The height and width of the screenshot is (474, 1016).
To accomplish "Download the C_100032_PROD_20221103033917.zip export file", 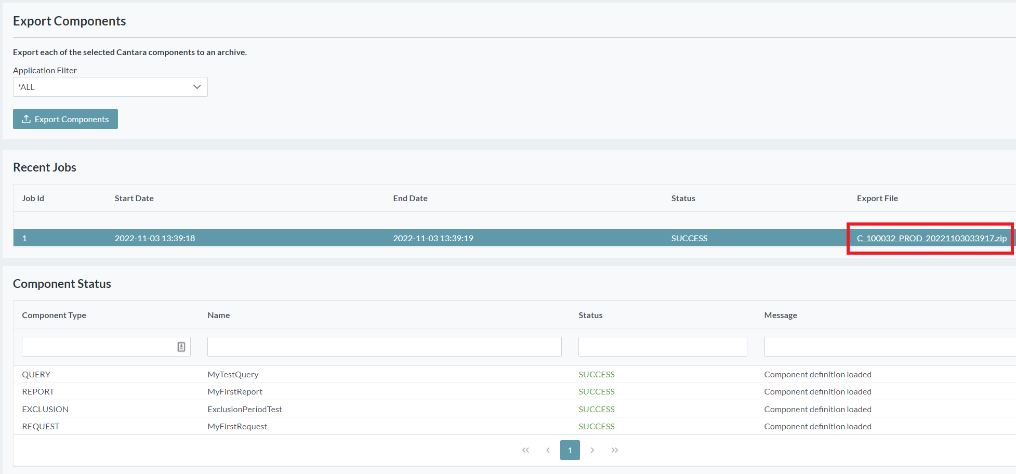I will pos(930,238).
